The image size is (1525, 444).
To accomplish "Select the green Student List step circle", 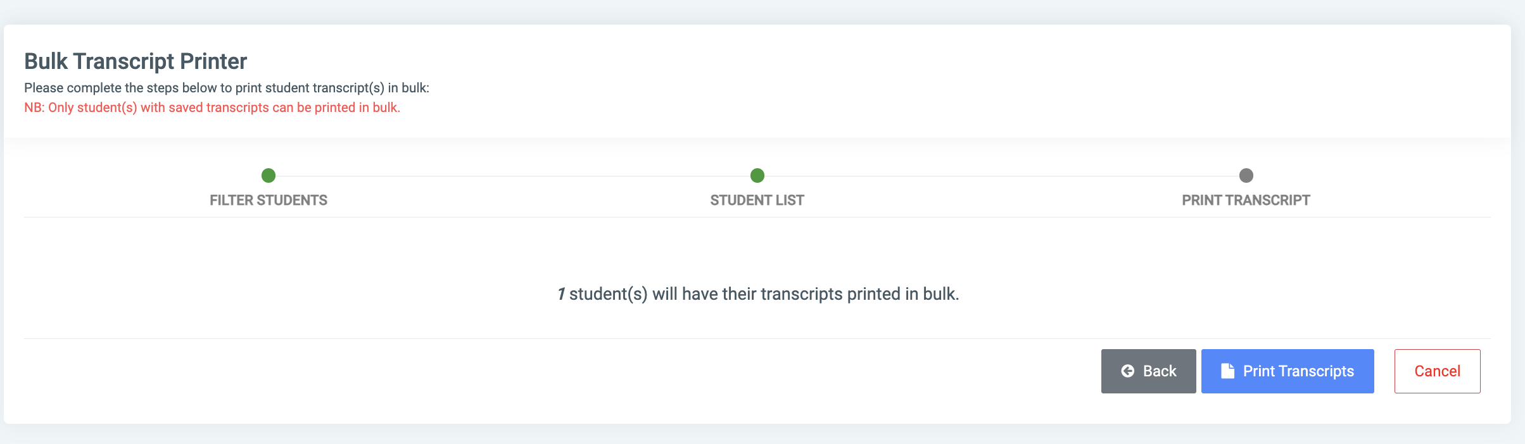I will click(757, 176).
